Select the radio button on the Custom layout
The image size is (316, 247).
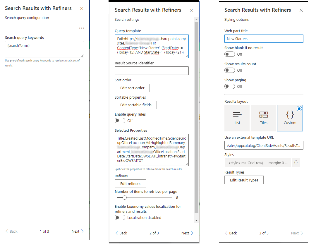tap(299, 109)
